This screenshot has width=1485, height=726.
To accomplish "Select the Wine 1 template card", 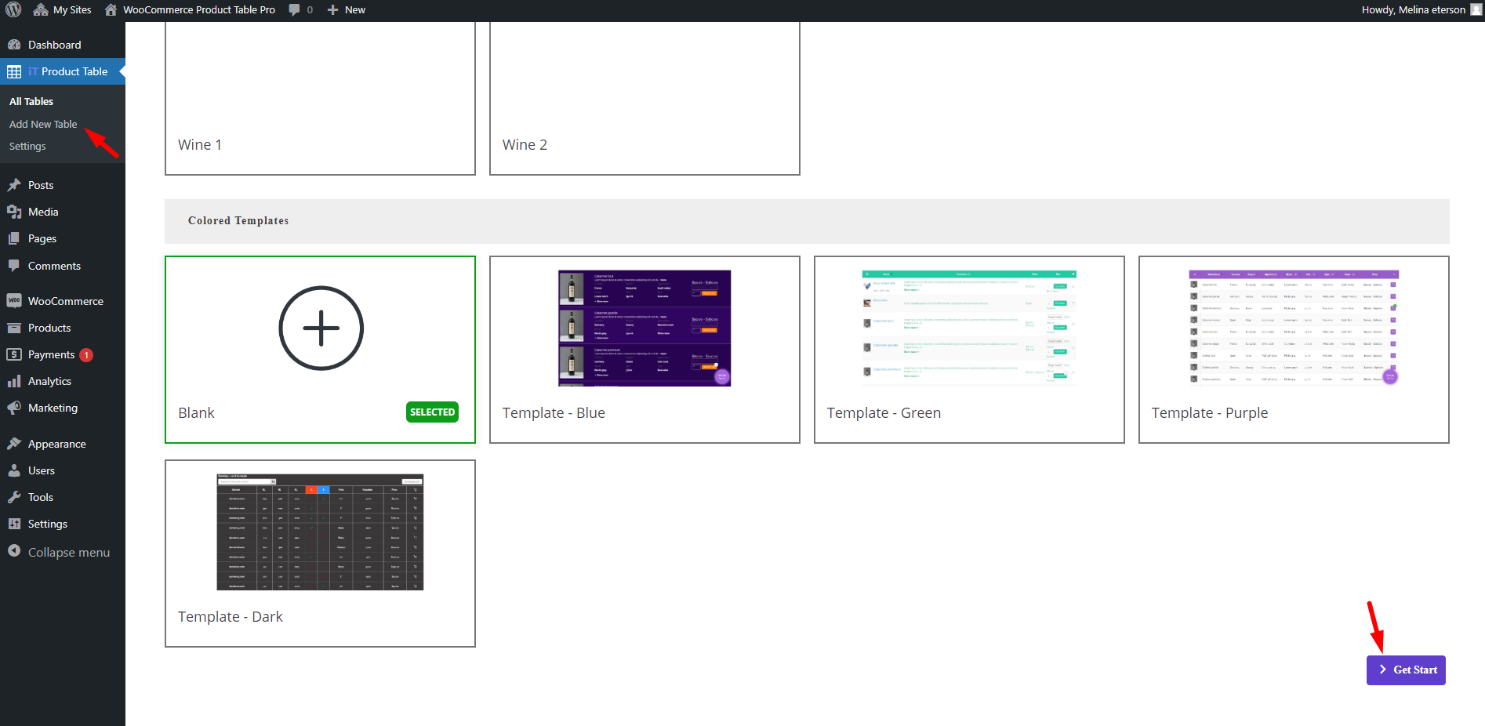I will pos(320,98).
